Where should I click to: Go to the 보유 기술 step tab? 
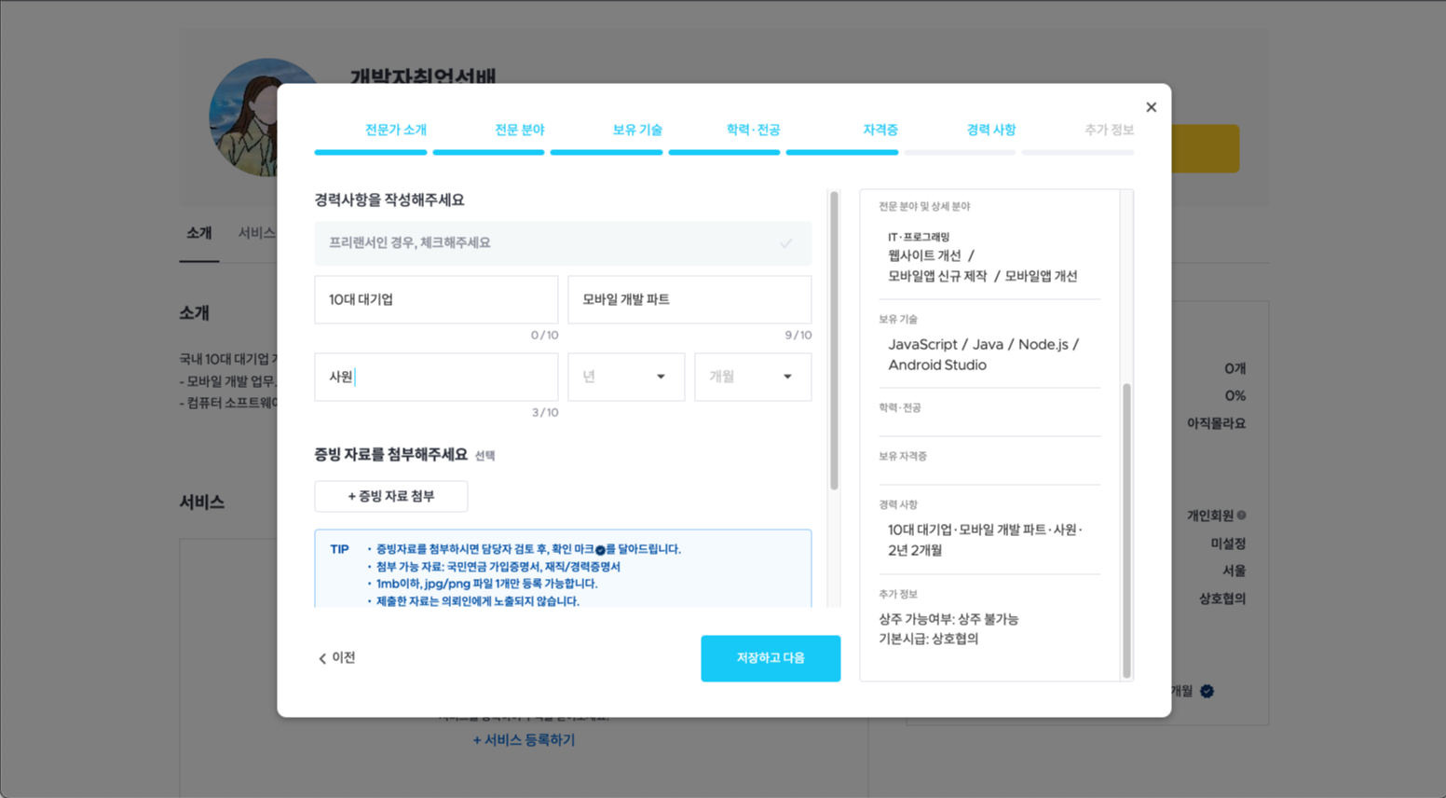(637, 130)
